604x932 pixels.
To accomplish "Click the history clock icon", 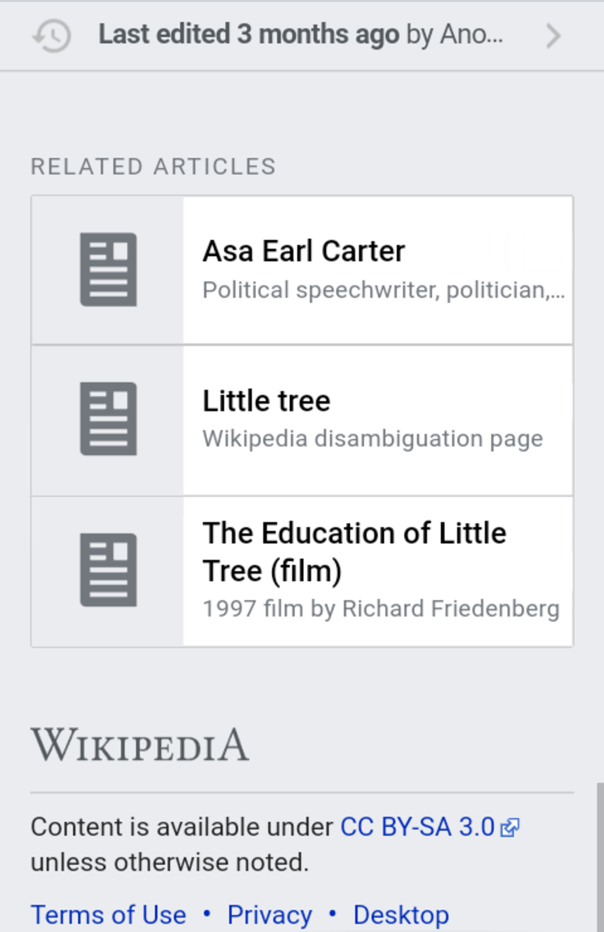I will 52,36.
